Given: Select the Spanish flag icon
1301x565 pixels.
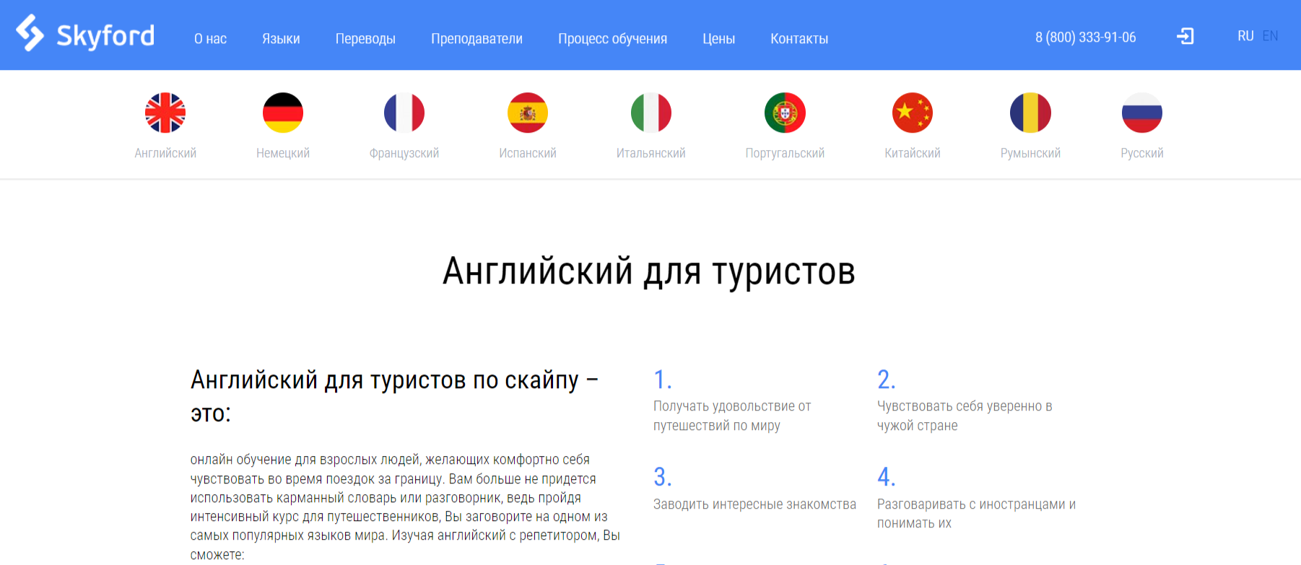Looking at the screenshot, I should pyautogui.click(x=528, y=113).
